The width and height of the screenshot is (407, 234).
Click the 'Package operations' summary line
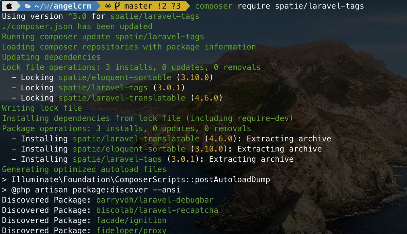127,128
